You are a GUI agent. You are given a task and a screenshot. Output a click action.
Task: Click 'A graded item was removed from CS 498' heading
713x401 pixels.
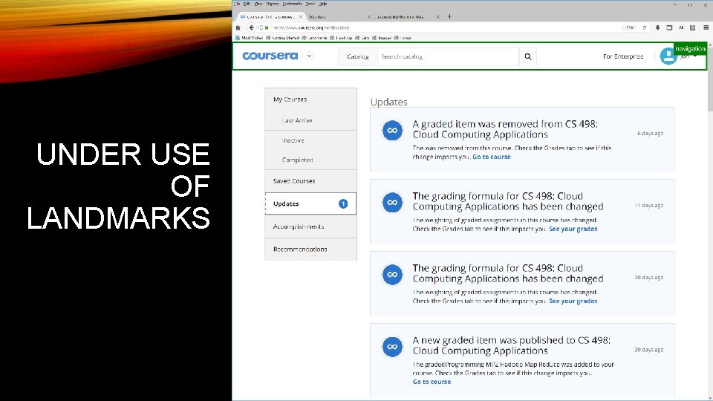(505, 129)
